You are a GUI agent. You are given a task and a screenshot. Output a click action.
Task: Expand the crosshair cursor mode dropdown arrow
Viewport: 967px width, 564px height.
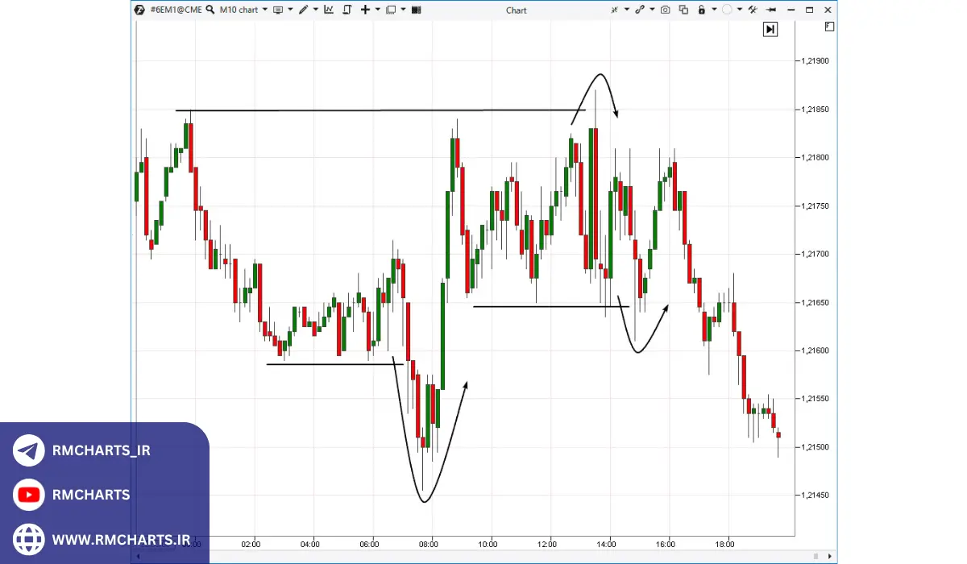[377, 10]
